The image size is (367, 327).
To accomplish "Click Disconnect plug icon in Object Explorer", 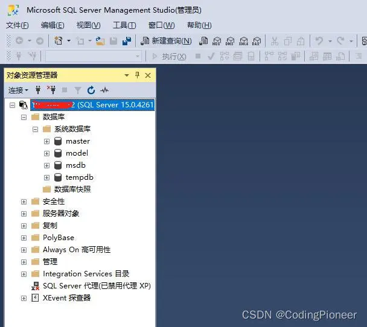I will 51,90.
